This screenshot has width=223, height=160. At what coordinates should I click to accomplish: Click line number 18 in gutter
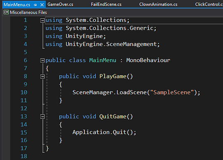point(24,156)
